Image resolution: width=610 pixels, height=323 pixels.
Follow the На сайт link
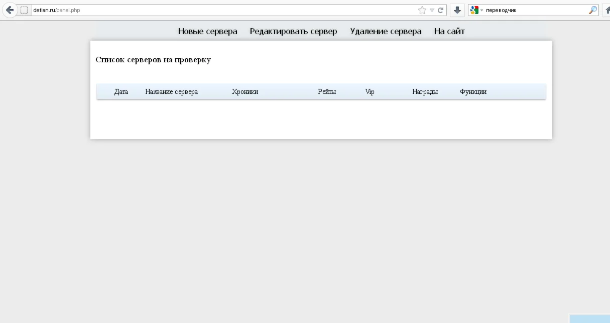(449, 31)
